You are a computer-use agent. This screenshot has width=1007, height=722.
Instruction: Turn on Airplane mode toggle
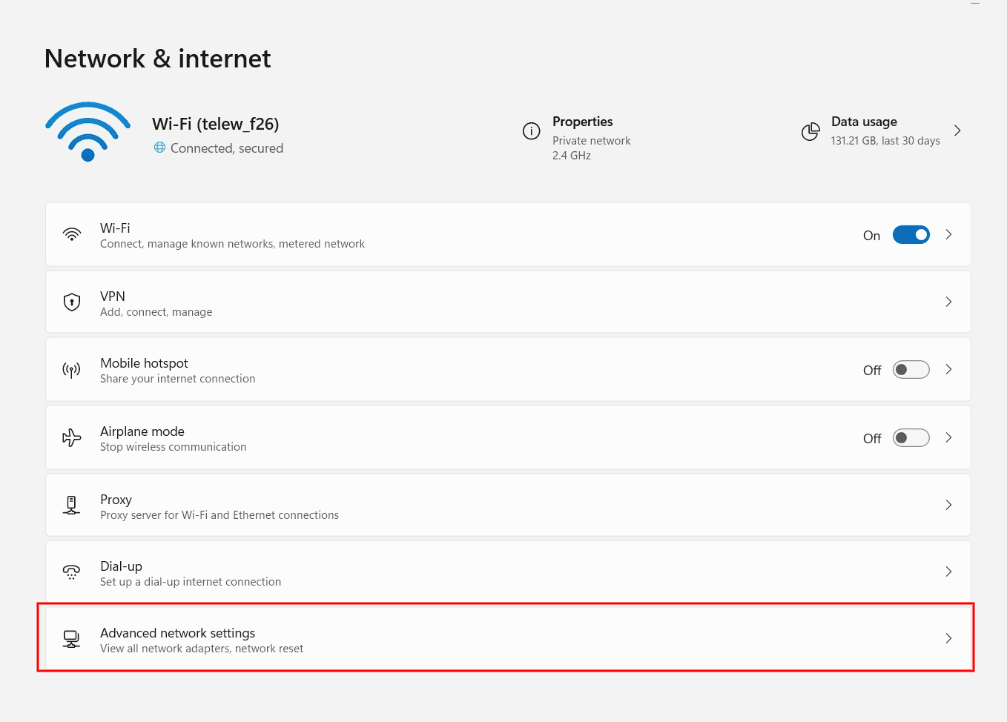click(x=911, y=437)
